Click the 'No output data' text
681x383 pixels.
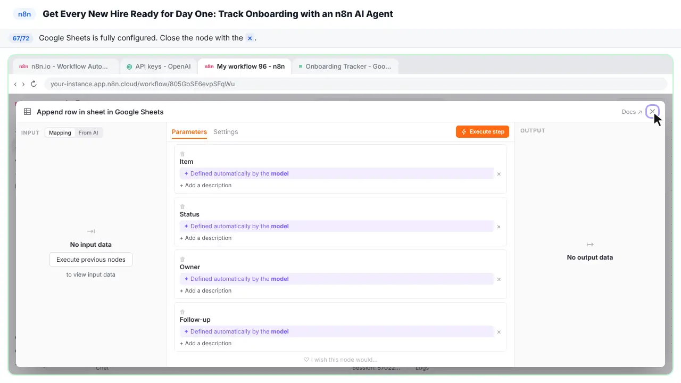click(x=590, y=257)
